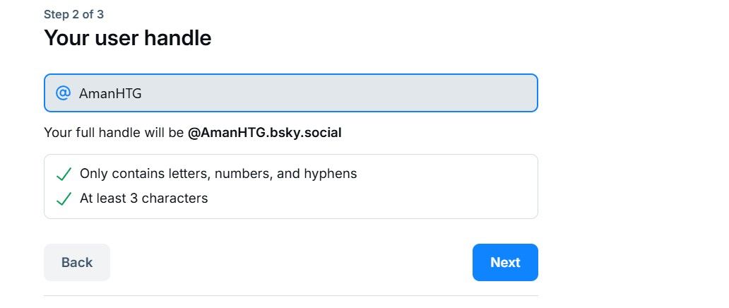Click the checkmark beside "At least 3 characters"

click(64, 199)
